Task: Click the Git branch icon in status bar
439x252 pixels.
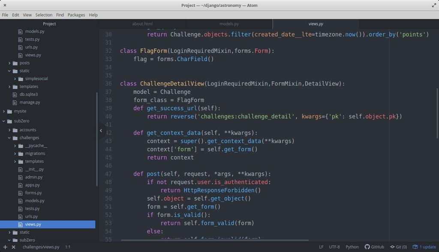Action: pyautogui.click(x=392, y=247)
